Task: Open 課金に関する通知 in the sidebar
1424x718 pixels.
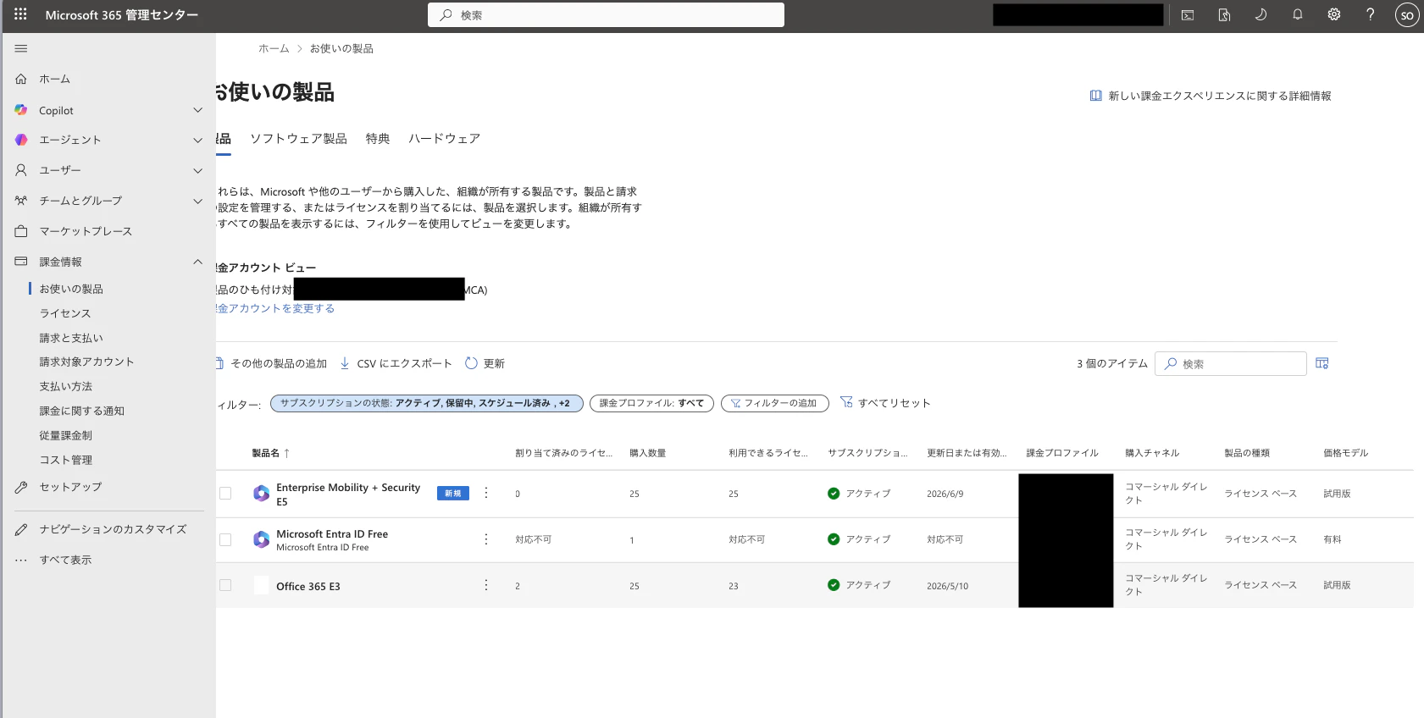Action: tap(82, 411)
